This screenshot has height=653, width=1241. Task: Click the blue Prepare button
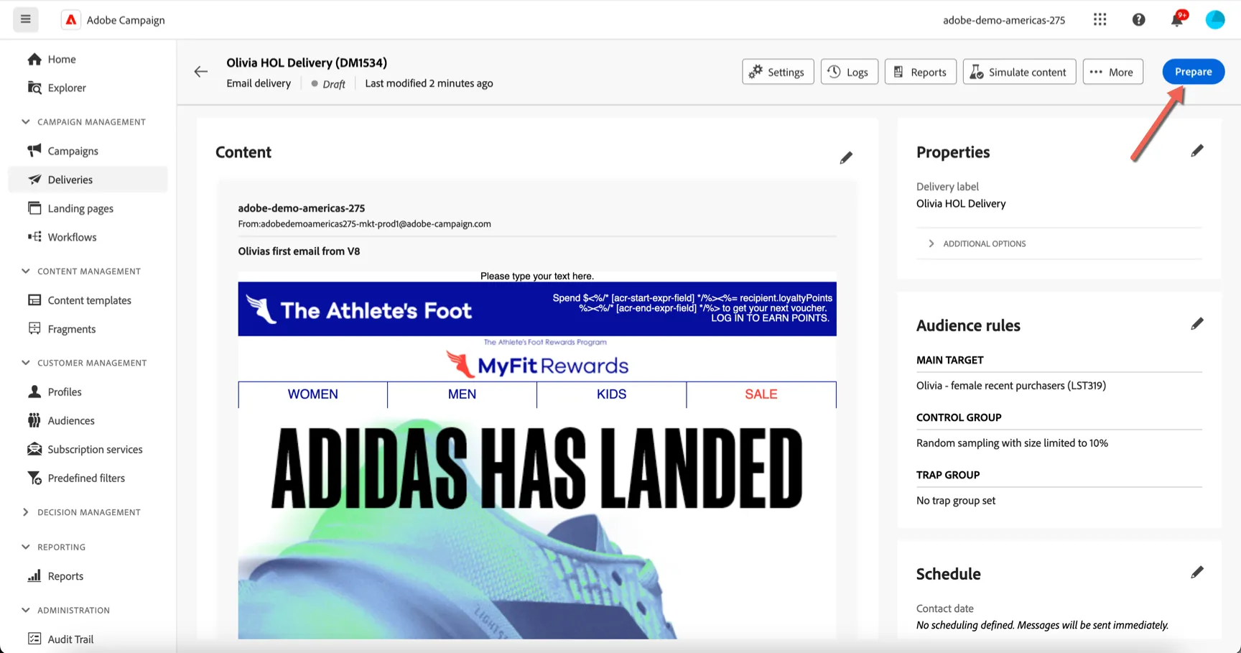(1193, 72)
